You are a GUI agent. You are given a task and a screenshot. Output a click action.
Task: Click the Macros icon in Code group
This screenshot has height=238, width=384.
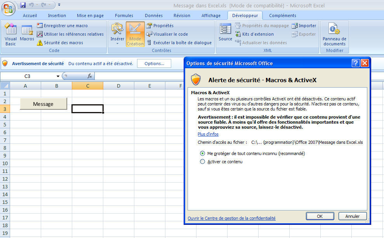[x=27, y=34]
